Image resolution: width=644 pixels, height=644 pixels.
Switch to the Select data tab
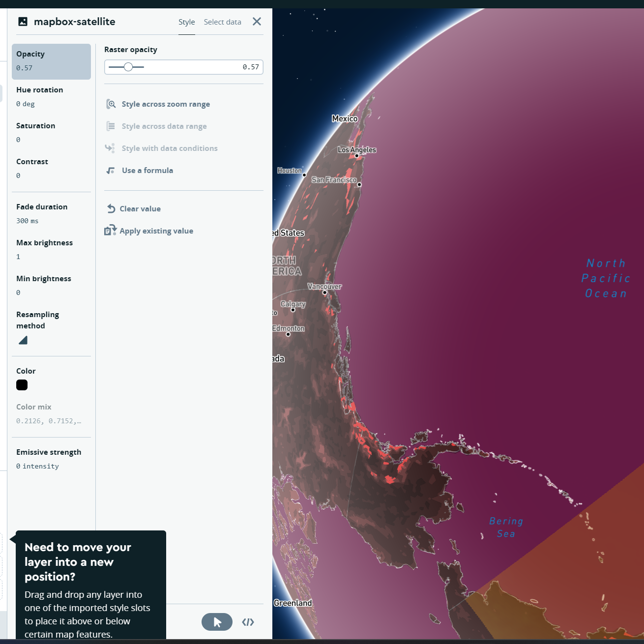pyautogui.click(x=222, y=22)
